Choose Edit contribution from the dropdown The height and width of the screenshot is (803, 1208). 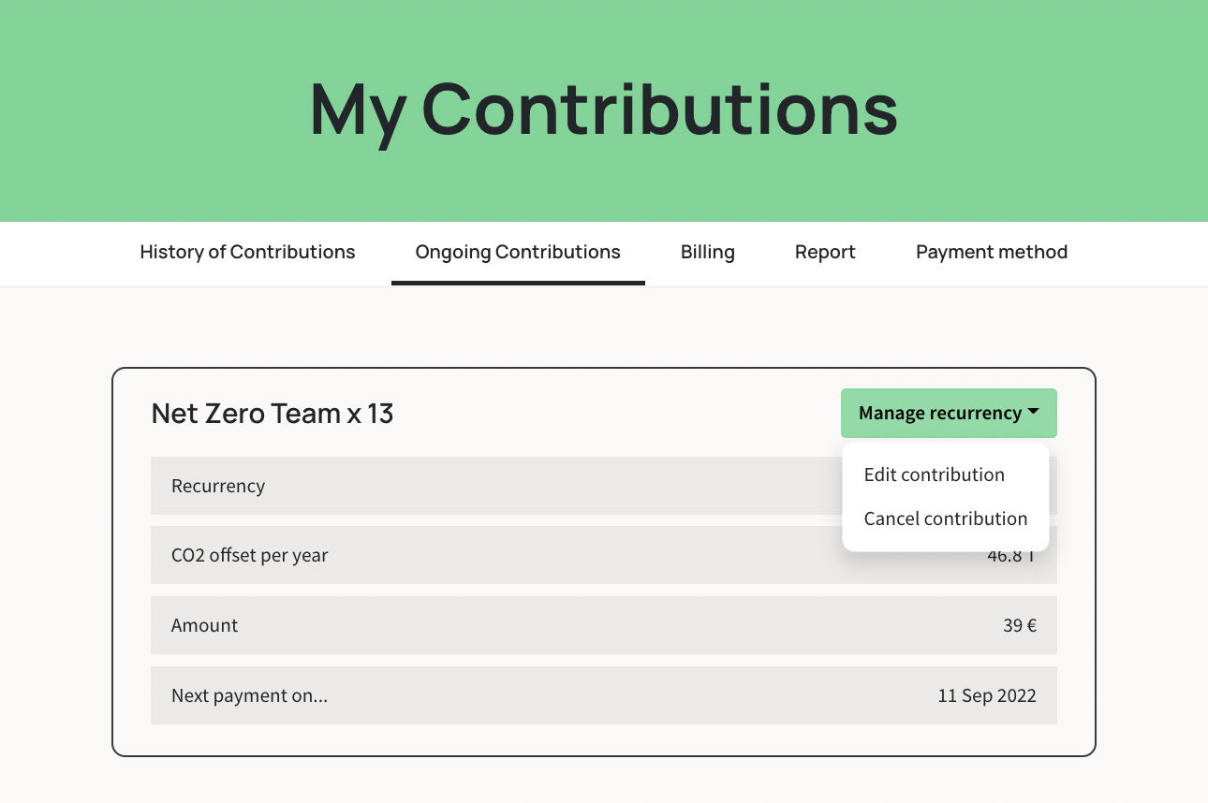[934, 474]
